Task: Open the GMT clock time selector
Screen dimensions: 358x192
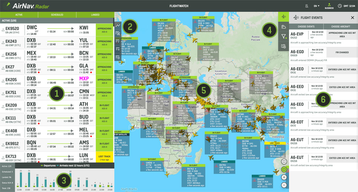Action: (x=347, y=6)
